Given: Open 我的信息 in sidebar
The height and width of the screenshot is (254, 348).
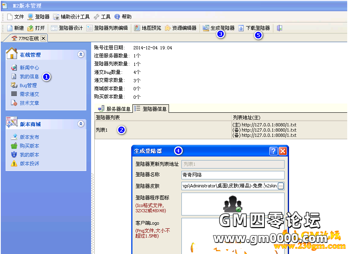Looking at the screenshot, I should click(29, 77).
